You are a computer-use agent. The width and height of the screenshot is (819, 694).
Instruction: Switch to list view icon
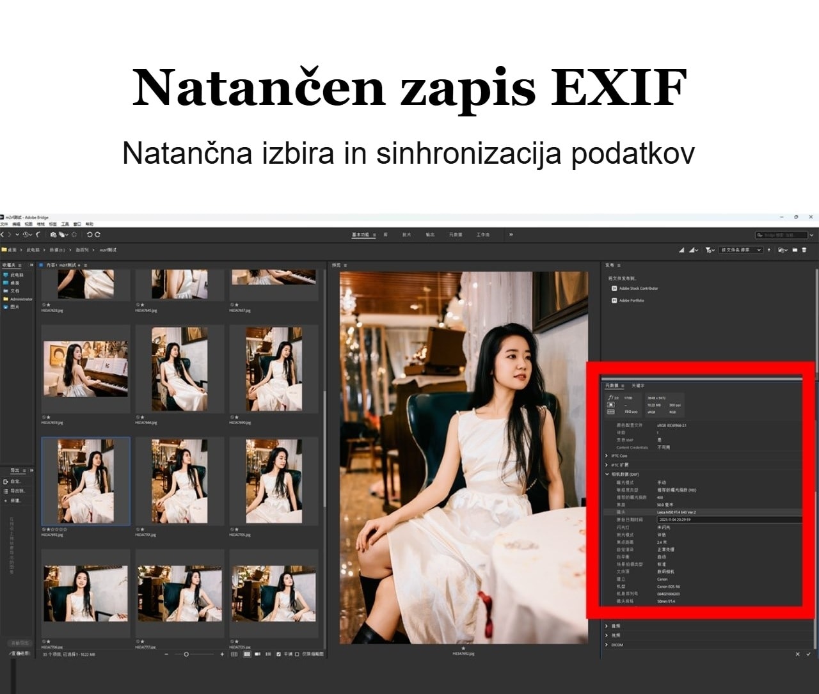pos(268,654)
